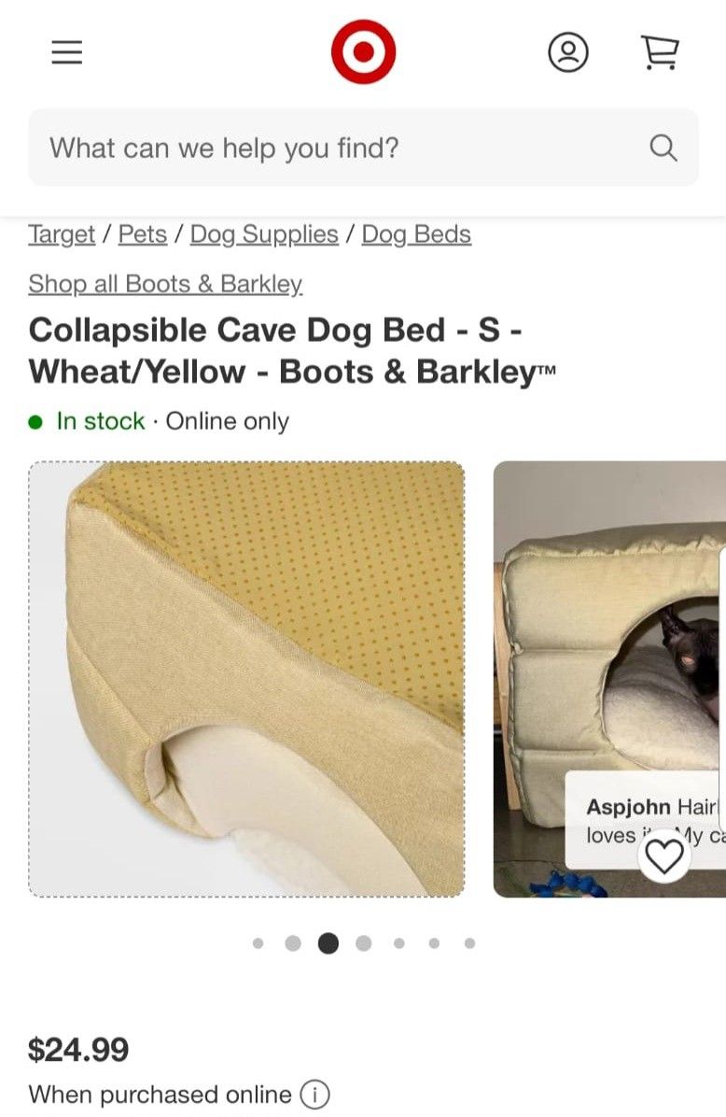Open the Pets breadcrumb link

click(x=143, y=234)
